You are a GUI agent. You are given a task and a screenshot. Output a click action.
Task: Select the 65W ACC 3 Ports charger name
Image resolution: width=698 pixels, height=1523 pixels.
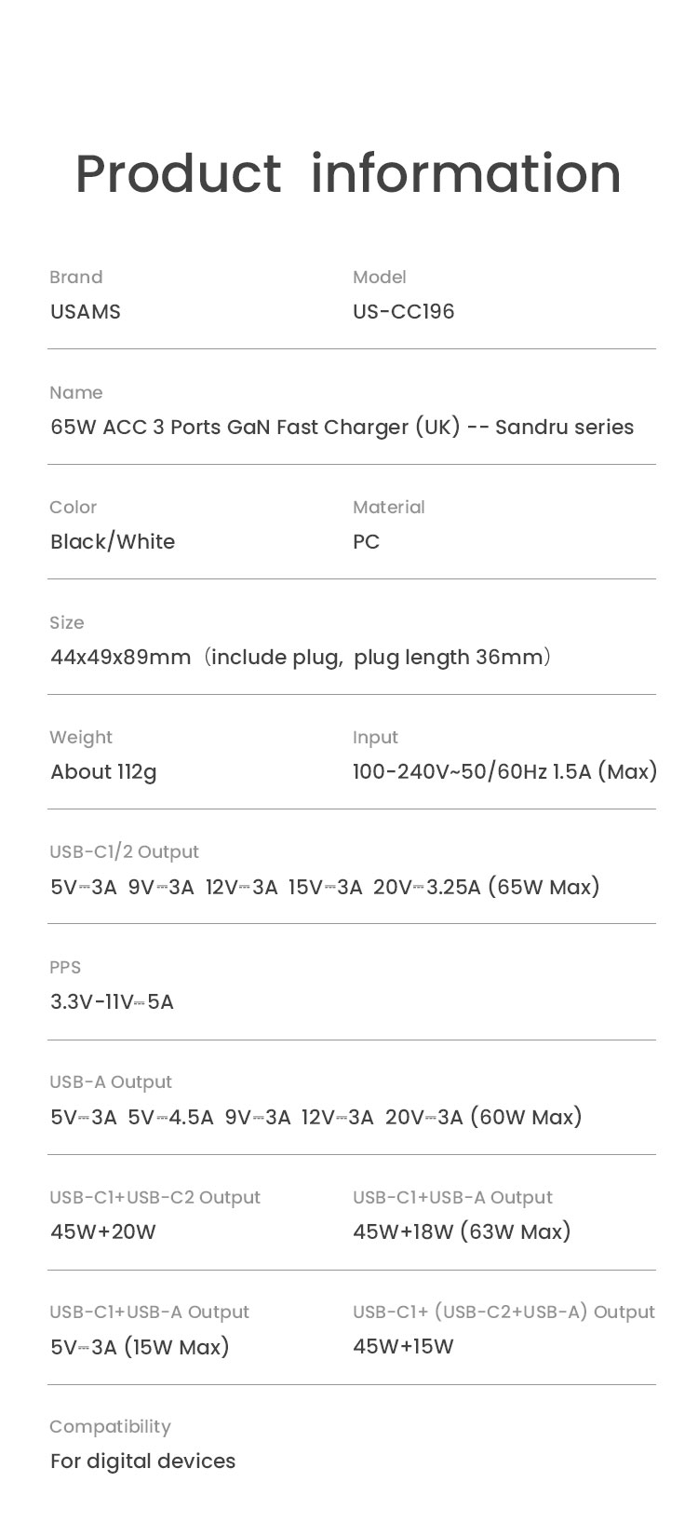coord(342,428)
